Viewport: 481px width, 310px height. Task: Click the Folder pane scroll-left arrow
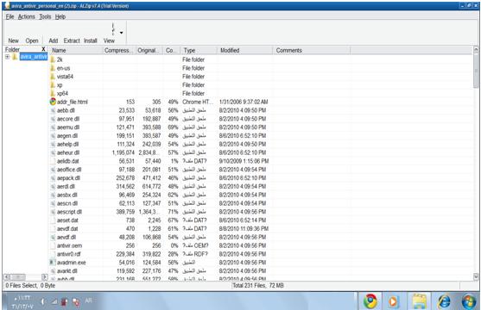[x=7, y=277]
